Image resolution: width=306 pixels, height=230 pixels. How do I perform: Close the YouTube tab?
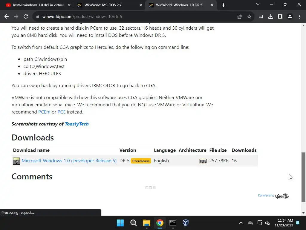(x=69, y=5)
